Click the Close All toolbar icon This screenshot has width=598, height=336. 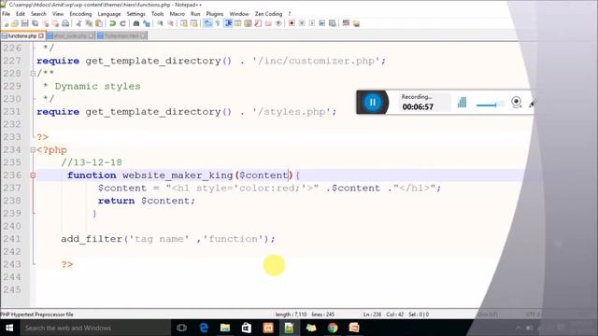[x=56, y=23]
